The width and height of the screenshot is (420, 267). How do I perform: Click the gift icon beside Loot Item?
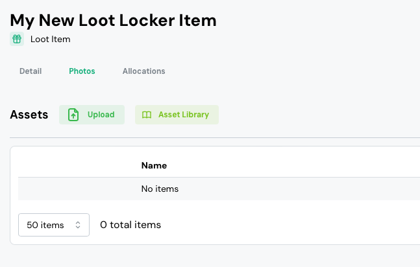click(17, 39)
